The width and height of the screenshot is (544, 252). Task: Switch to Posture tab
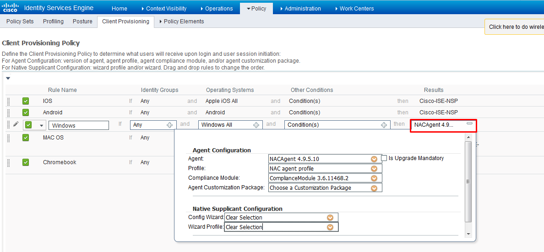pyautogui.click(x=82, y=21)
